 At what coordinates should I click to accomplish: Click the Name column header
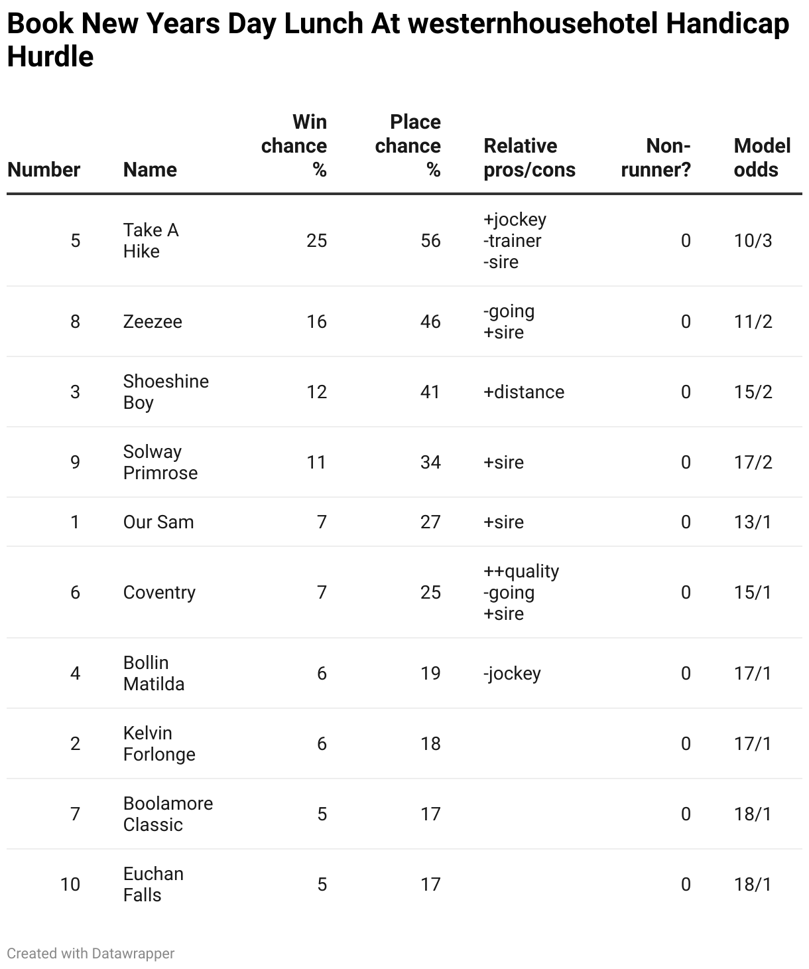pos(150,169)
